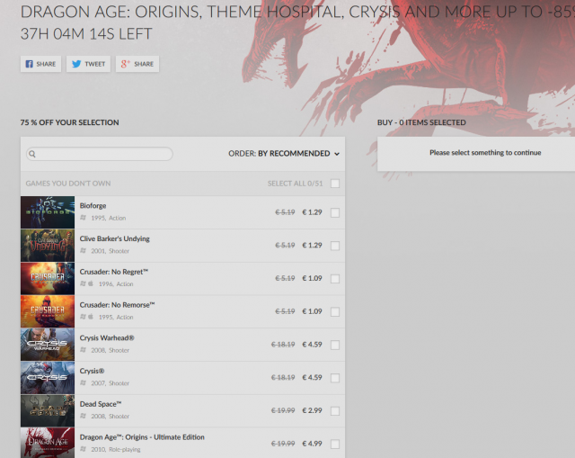The height and width of the screenshot is (458, 575).
Task: Focus the game search field
Action: click(x=100, y=154)
